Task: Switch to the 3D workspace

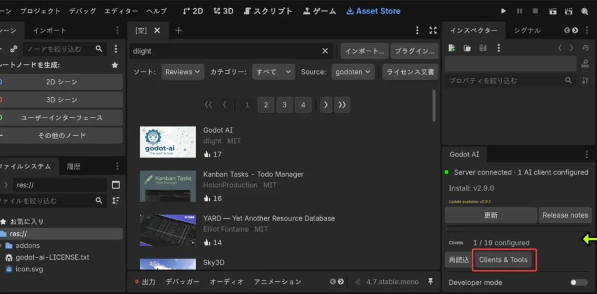Action: click(223, 11)
